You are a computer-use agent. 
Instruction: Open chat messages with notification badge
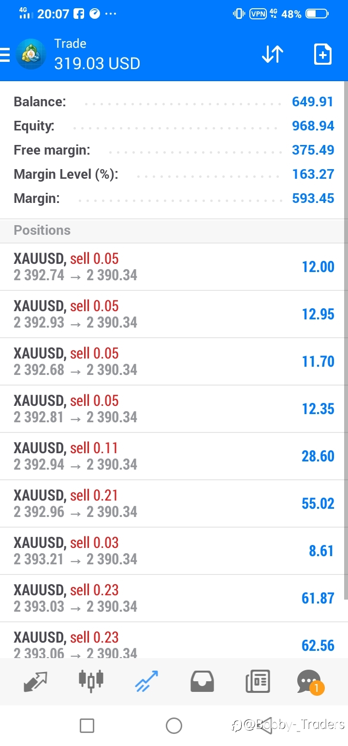point(310,682)
